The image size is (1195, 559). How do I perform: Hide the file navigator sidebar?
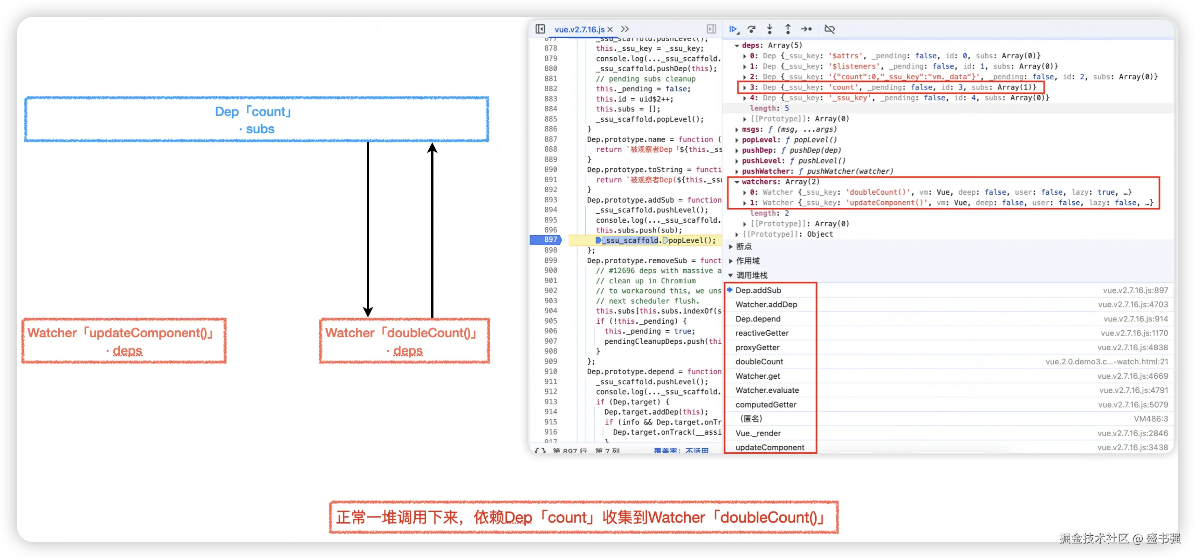(540, 29)
